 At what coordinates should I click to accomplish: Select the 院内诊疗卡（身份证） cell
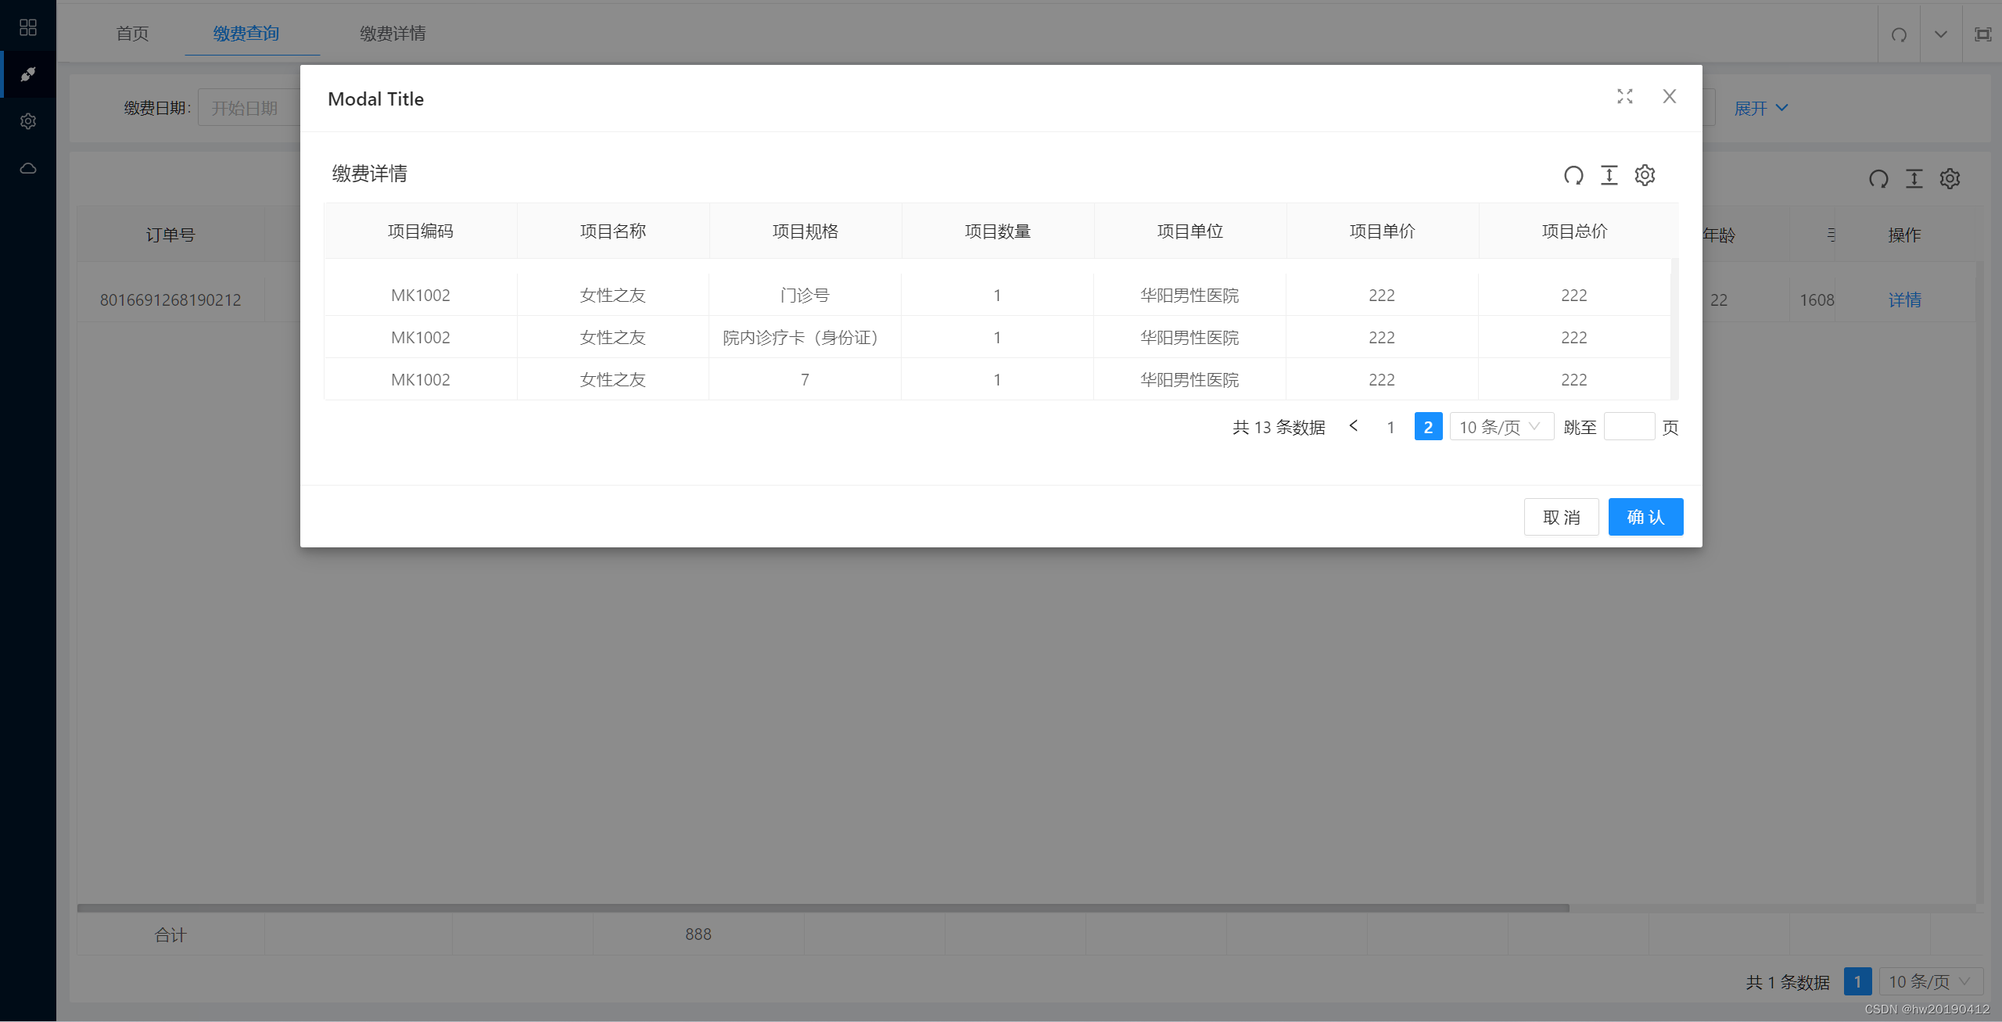[x=805, y=338]
